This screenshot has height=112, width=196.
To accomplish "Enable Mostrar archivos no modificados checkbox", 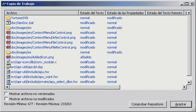I will [x=6, y=99].
